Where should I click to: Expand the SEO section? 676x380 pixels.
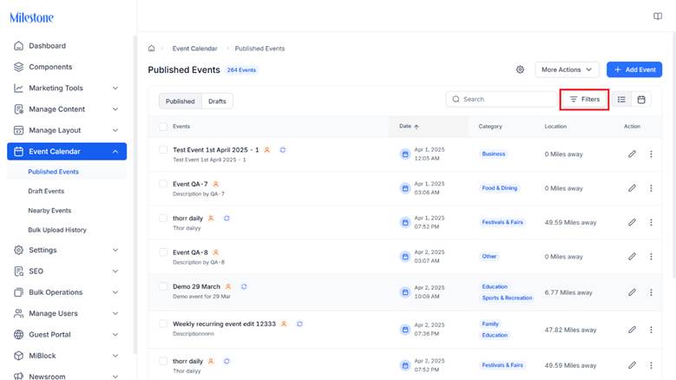(x=67, y=271)
